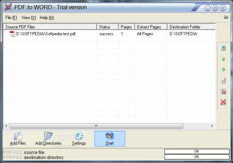Click the pin icon in menu bar
Image resolution: width=233 pixels, height=163 pixels.
[226, 17]
